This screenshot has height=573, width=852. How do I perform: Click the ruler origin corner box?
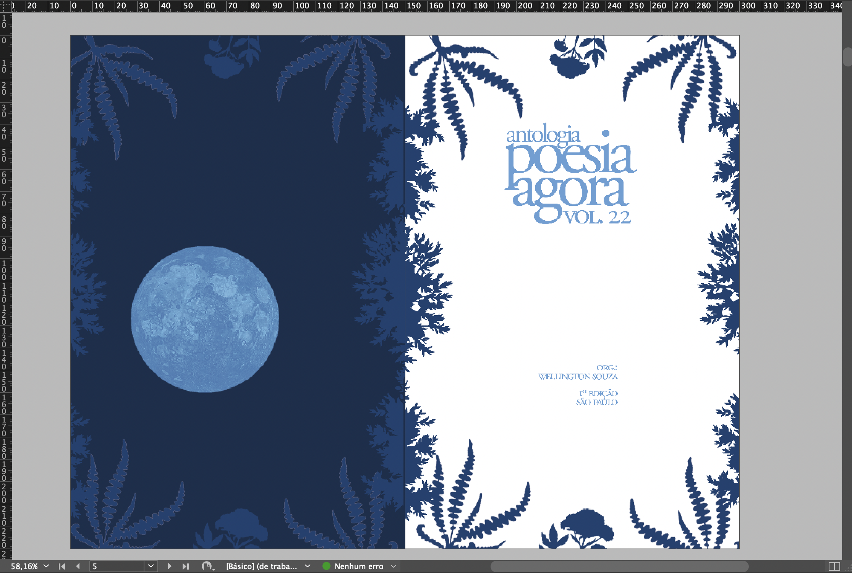click(x=5, y=5)
